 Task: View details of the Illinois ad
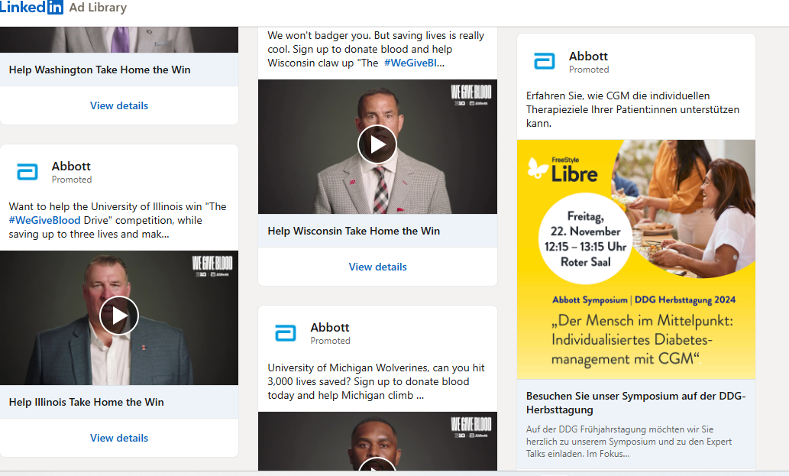(119, 438)
